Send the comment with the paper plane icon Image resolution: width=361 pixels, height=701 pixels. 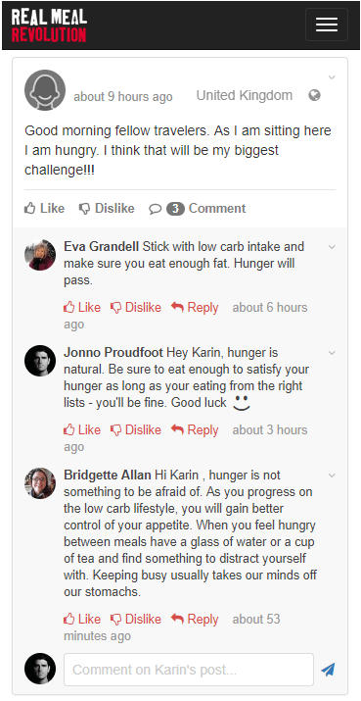point(328,670)
